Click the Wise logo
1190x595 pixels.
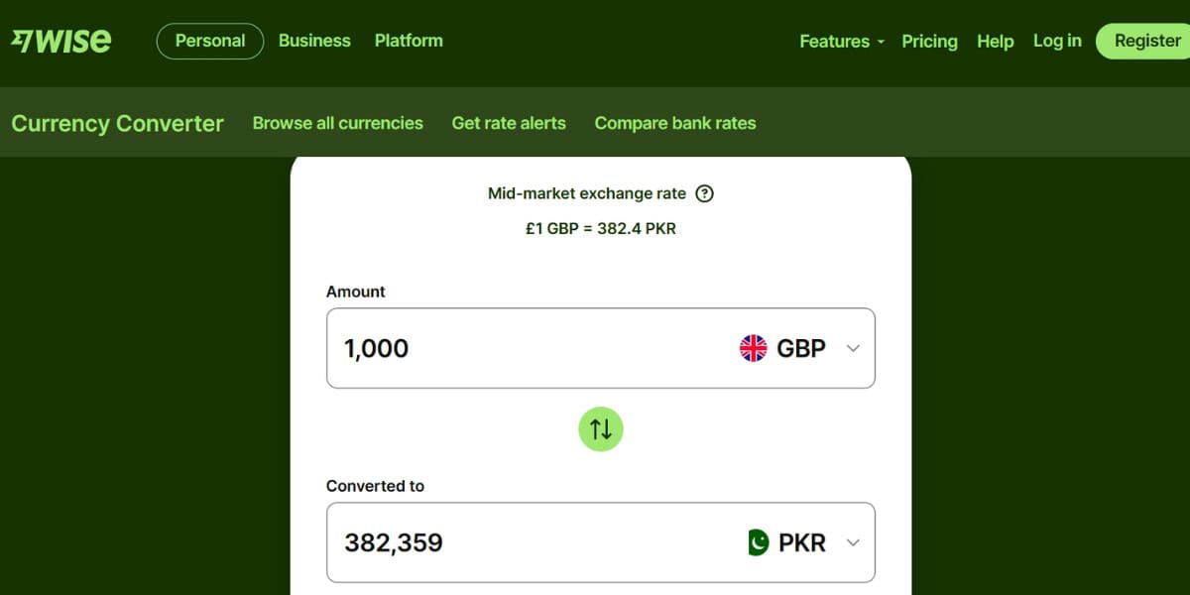click(61, 40)
